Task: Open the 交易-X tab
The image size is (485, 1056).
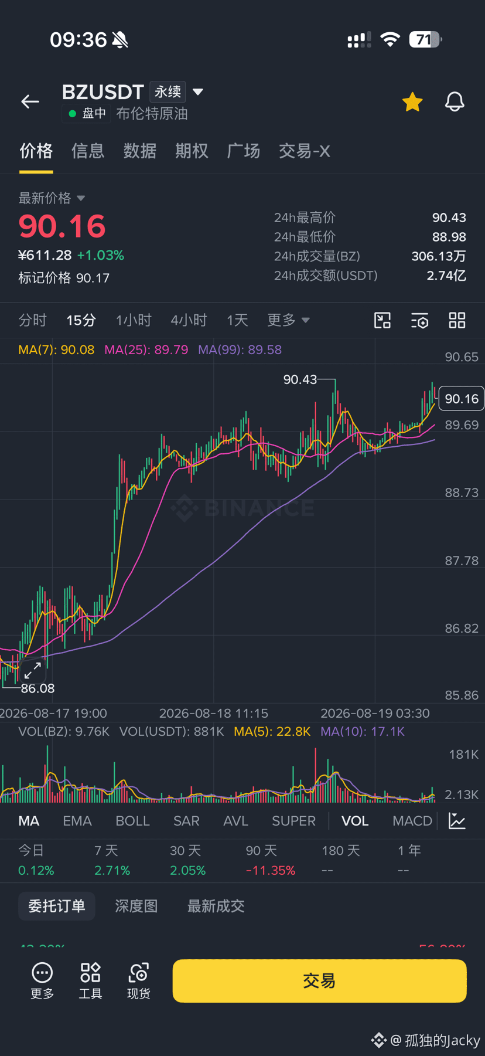Action: click(x=304, y=151)
